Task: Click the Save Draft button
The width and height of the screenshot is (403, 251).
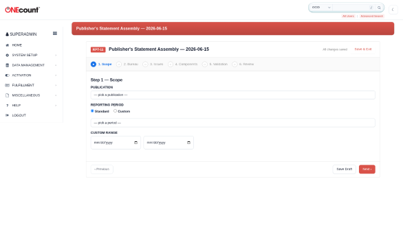Action: [x=344, y=169]
